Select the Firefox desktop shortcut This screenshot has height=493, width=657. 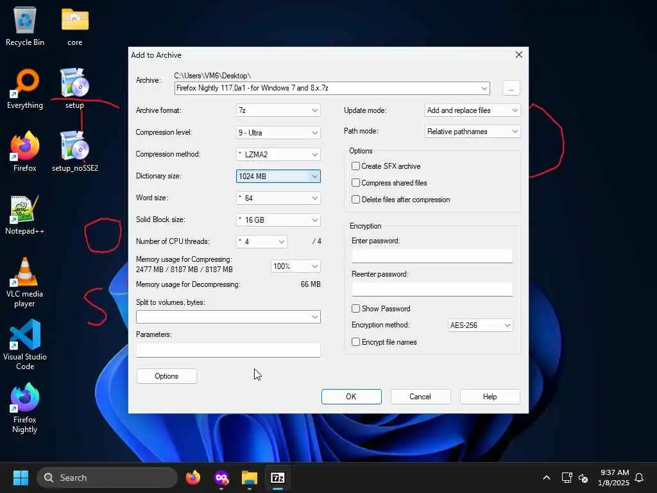[x=25, y=151]
